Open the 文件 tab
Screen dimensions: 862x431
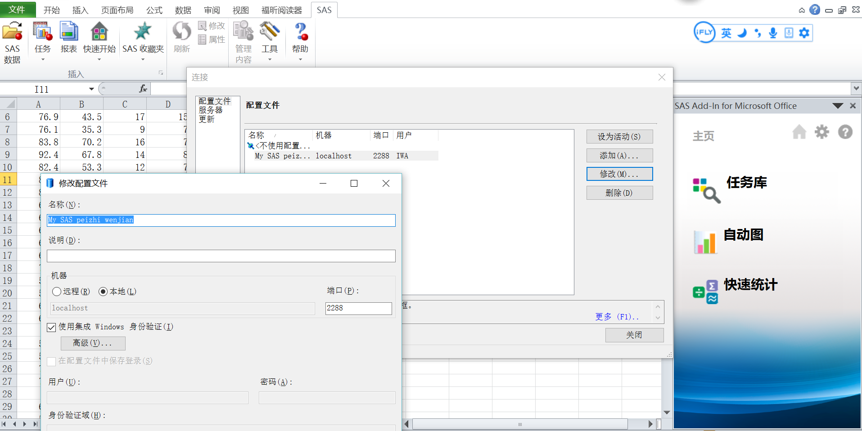(x=17, y=9)
